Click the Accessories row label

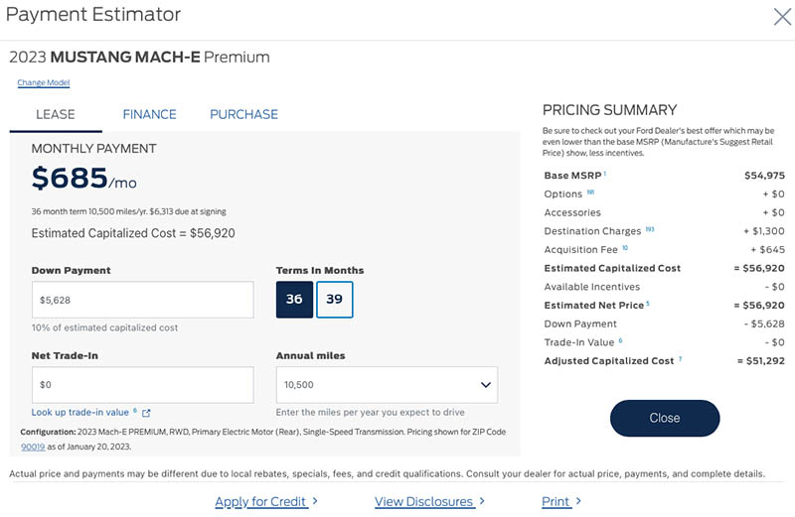[x=572, y=212]
